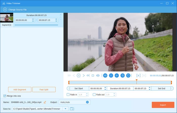The height and width of the screenshot is (113, 177).
Task: Click the Set End button
Action: (x=162, y=88)
